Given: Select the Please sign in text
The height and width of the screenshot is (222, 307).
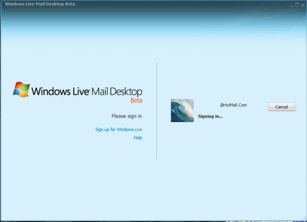Looking at the screenshot, I should (127, 116).
